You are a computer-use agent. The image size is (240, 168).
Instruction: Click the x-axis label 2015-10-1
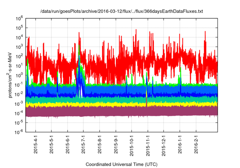coord(132,145)
